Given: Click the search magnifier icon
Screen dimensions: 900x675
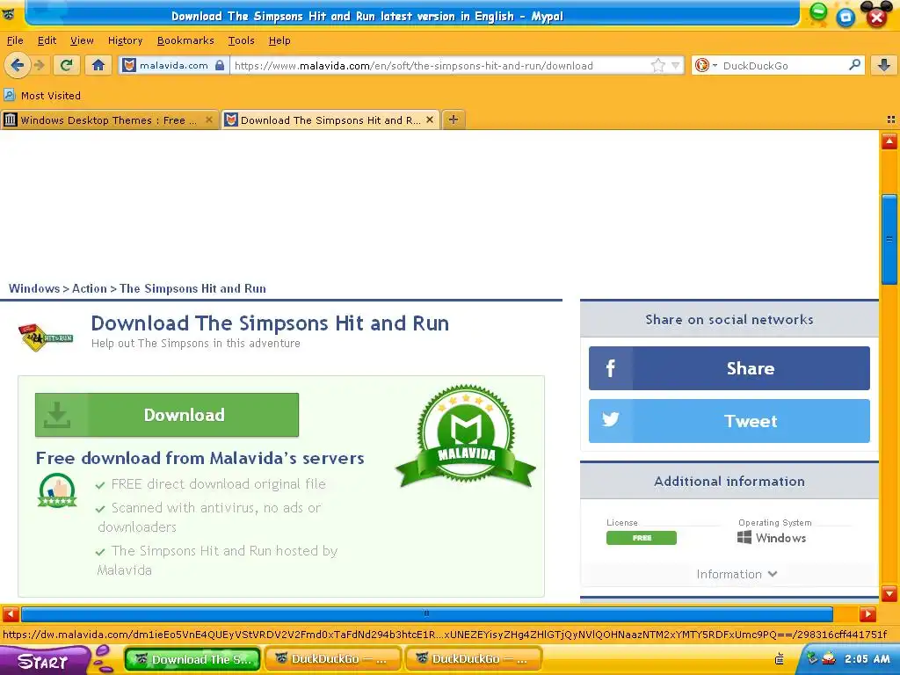Looking at the screenshot, I should [854, 65].
